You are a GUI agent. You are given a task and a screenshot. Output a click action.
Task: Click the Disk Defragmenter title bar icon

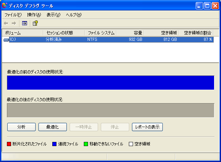click(5, 5)
